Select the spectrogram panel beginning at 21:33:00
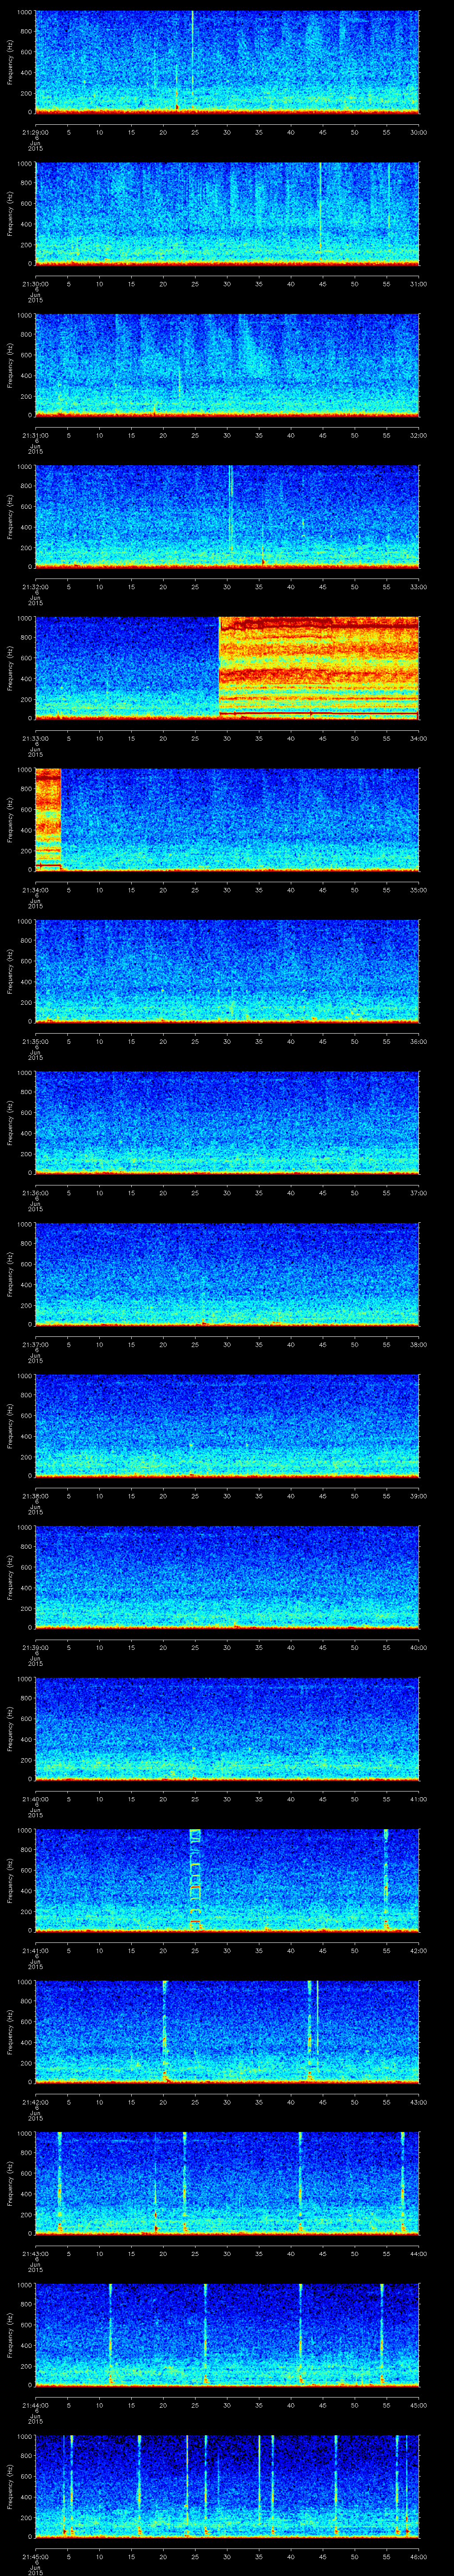 227,668
